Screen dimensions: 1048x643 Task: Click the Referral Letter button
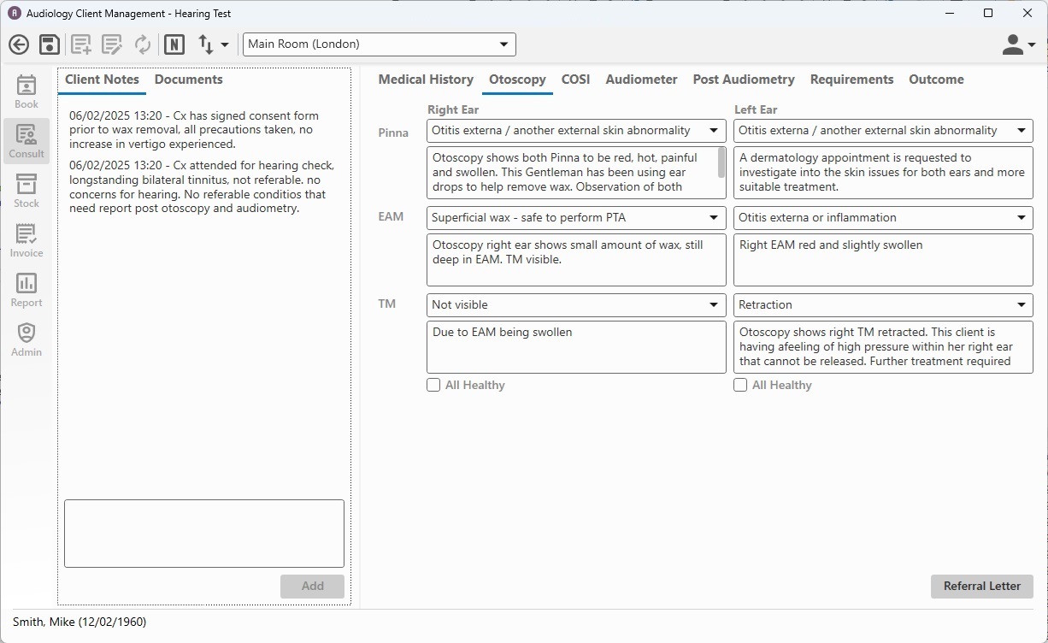point(981,587)
